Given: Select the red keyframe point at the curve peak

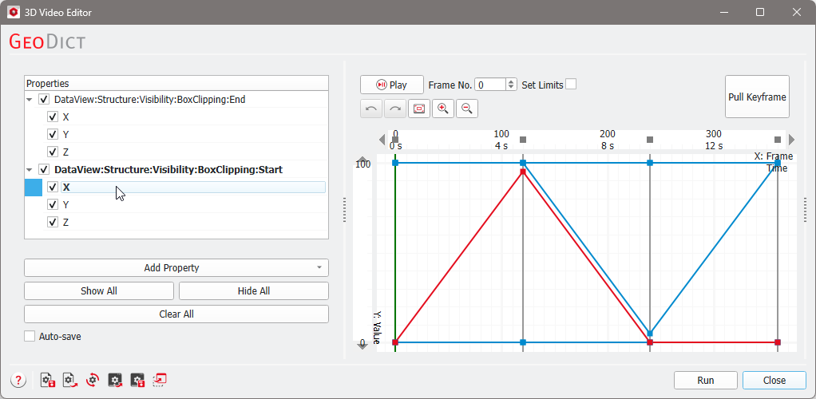Looking at the screenshot, I should [523, 172].
